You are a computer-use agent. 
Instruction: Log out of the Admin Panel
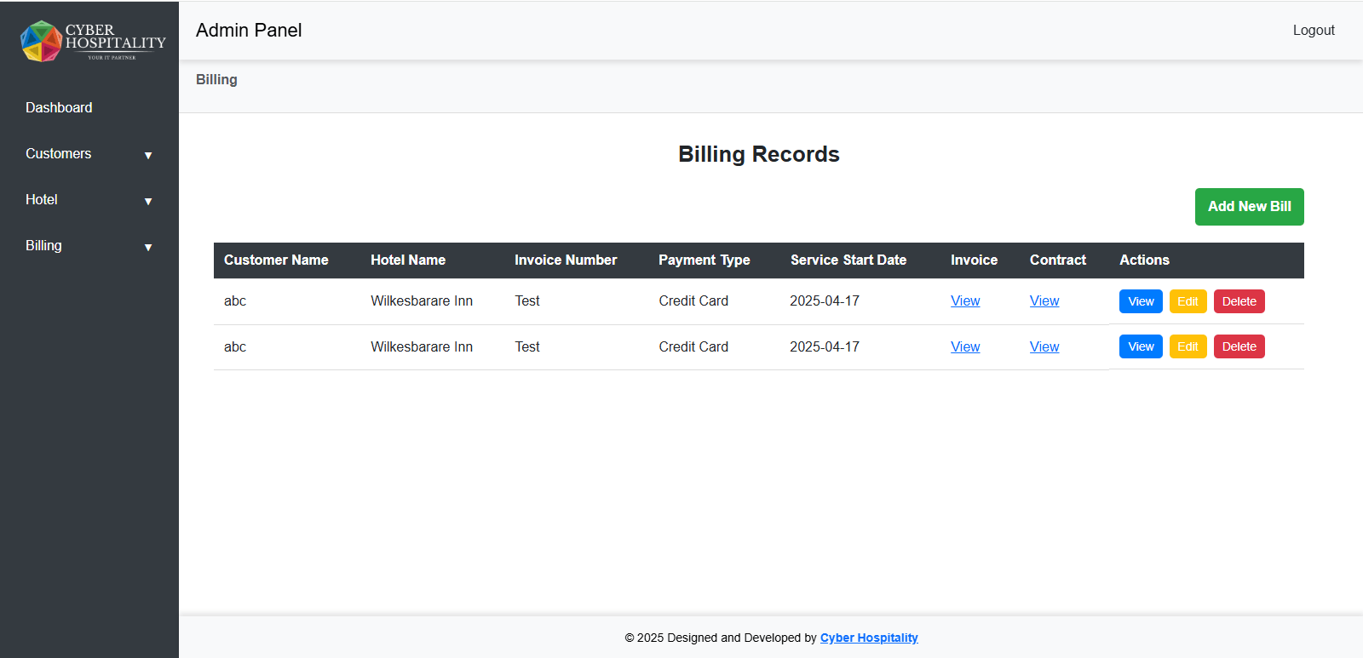coord(1313,30)
